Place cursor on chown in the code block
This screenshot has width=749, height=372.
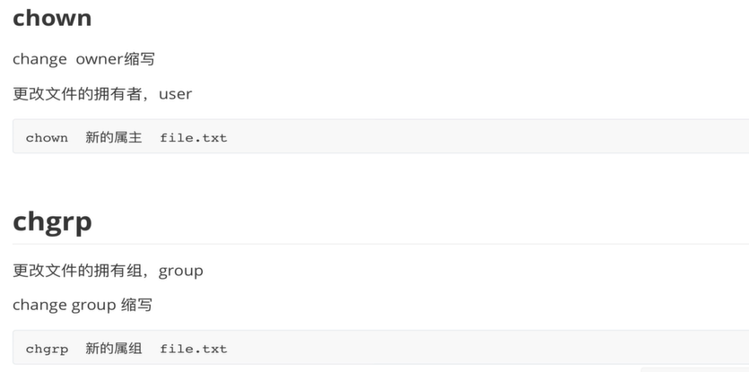point(47,138)
